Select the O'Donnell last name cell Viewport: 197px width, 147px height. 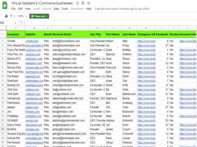click(129, 134)
